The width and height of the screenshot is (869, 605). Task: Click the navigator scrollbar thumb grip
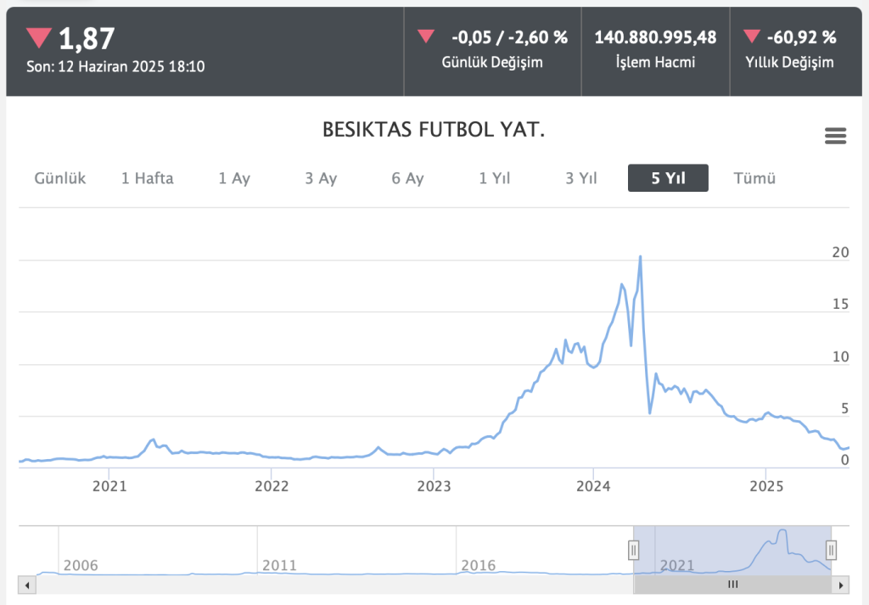[x=733, y=585]
